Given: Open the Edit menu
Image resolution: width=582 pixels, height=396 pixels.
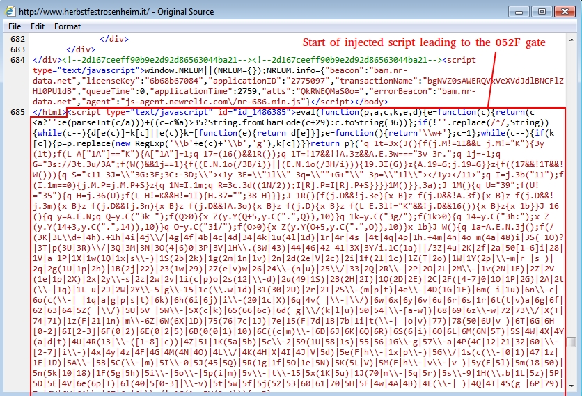Looking at the screenshot, I should click(38, 26).
